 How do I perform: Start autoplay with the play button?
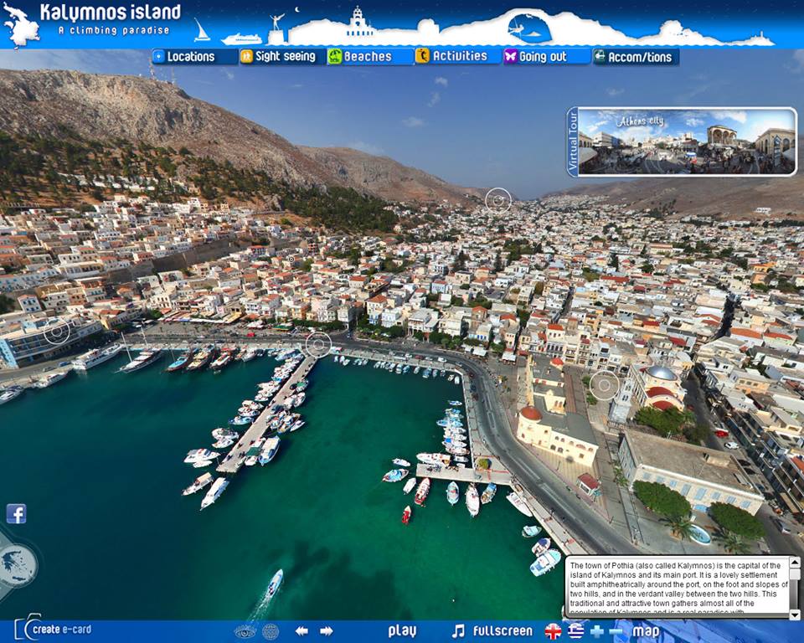click(x=402, y=631)
